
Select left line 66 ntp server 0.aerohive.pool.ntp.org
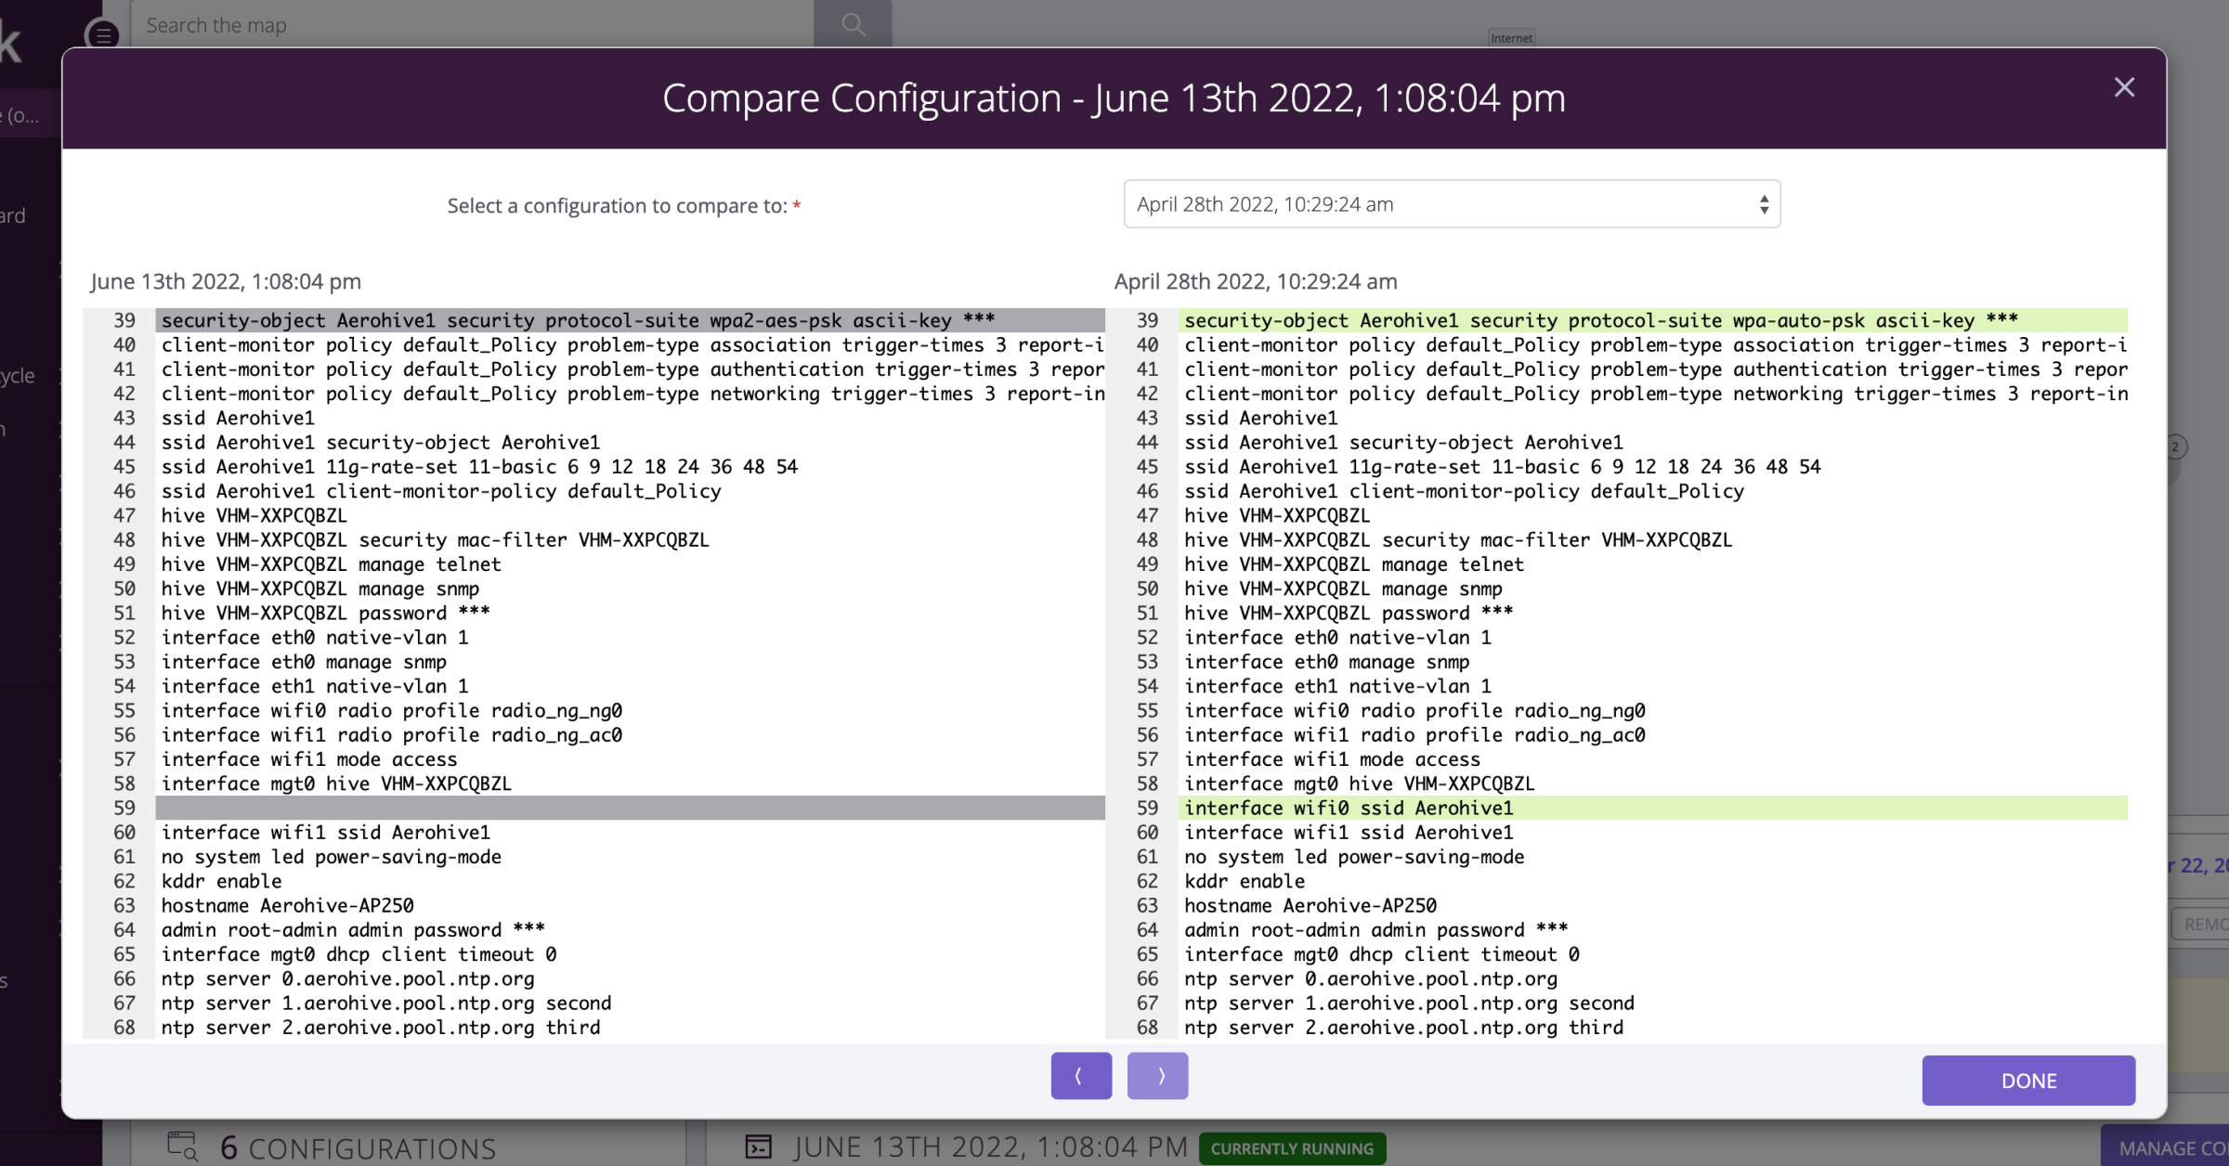point(348,978)
